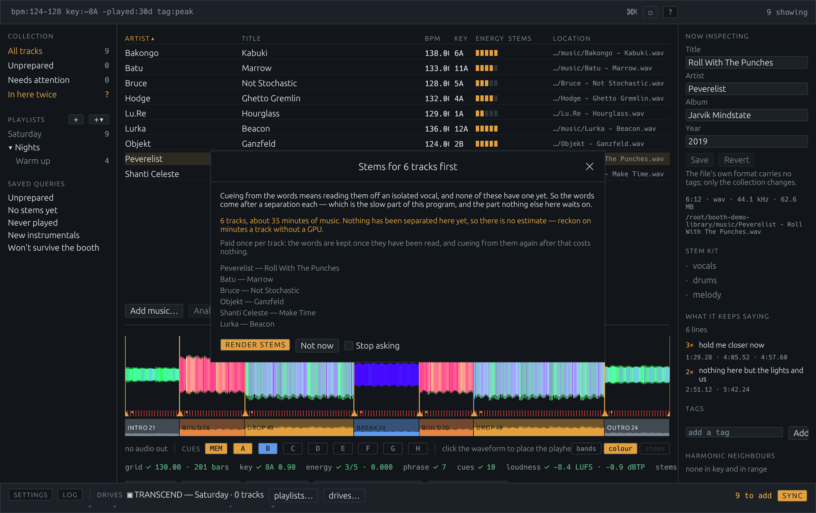Run saved query No stems yet
Image resolution: width=816 pixels, height=513 pixels.
[33, 210]
